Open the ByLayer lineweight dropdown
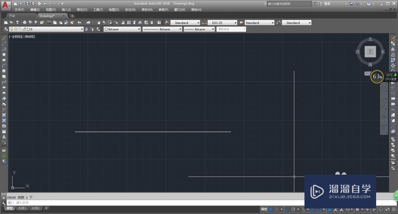This screenshot has height=214, width=398. [199, 29]
